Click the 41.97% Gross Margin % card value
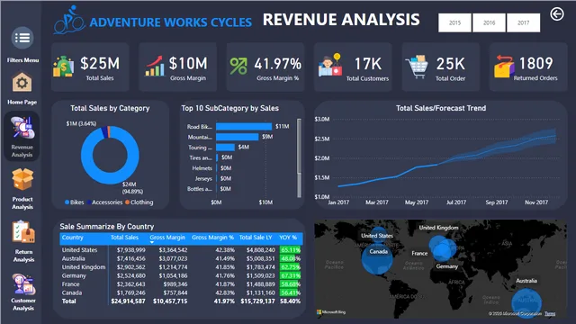 278,64
